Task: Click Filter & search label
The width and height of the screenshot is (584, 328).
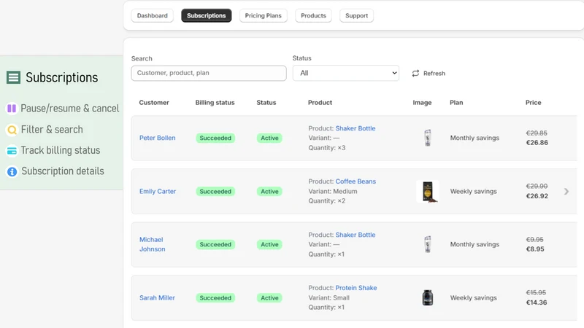Action: [x=52, y=130]
